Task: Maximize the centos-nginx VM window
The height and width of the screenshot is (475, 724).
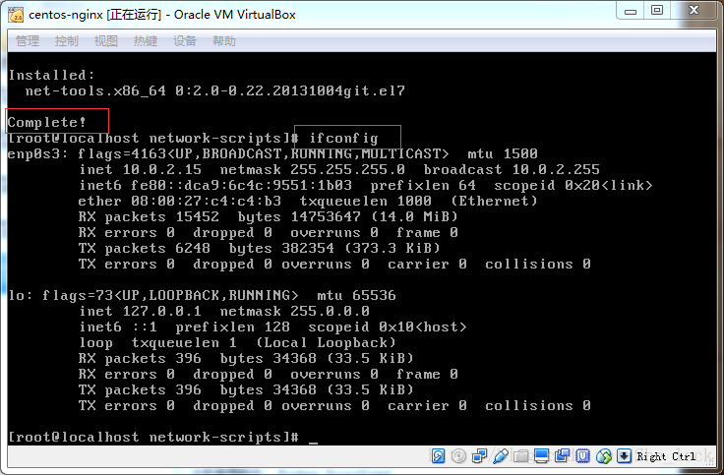Action: [x=656, y=11]
